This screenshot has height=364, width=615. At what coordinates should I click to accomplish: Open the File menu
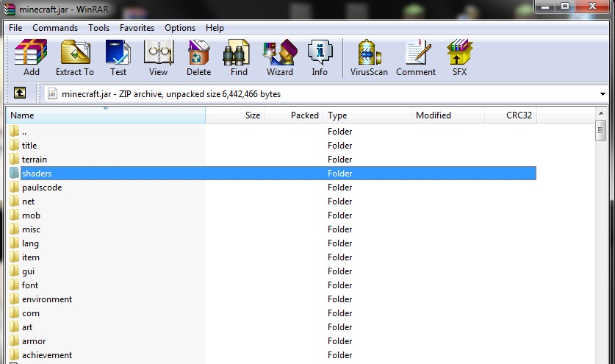coord(15,28)
